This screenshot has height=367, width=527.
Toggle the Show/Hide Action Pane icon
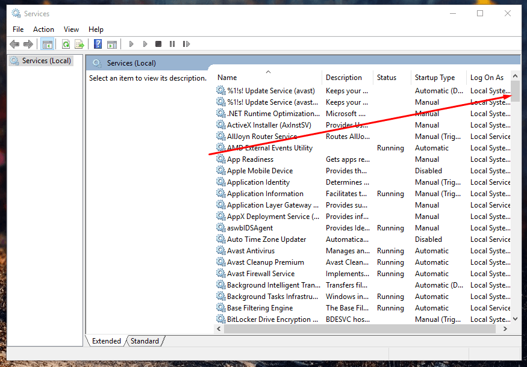click(x=112, y=44)
